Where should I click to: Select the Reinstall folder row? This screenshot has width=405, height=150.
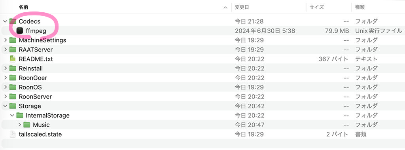coord(202,68)
